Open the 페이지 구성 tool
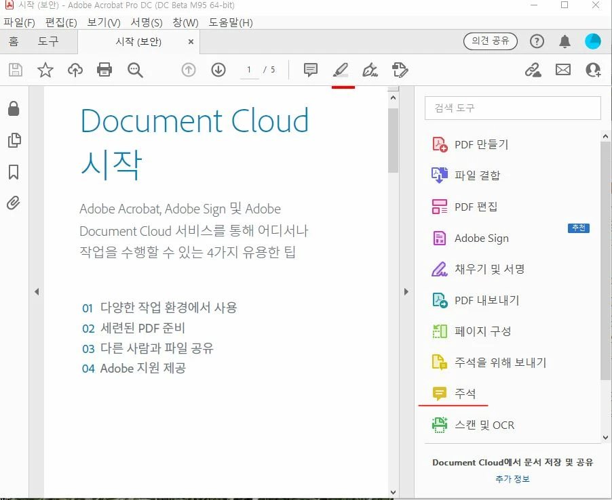Screen dimensions: 612x500 472,332
